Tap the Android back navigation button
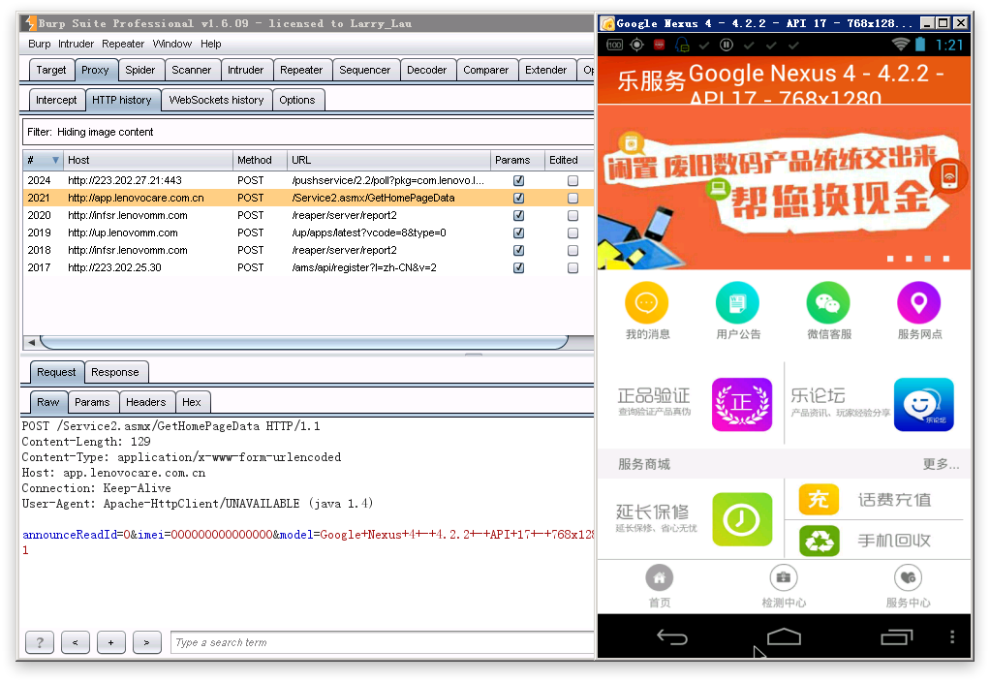 coord(672,637)
